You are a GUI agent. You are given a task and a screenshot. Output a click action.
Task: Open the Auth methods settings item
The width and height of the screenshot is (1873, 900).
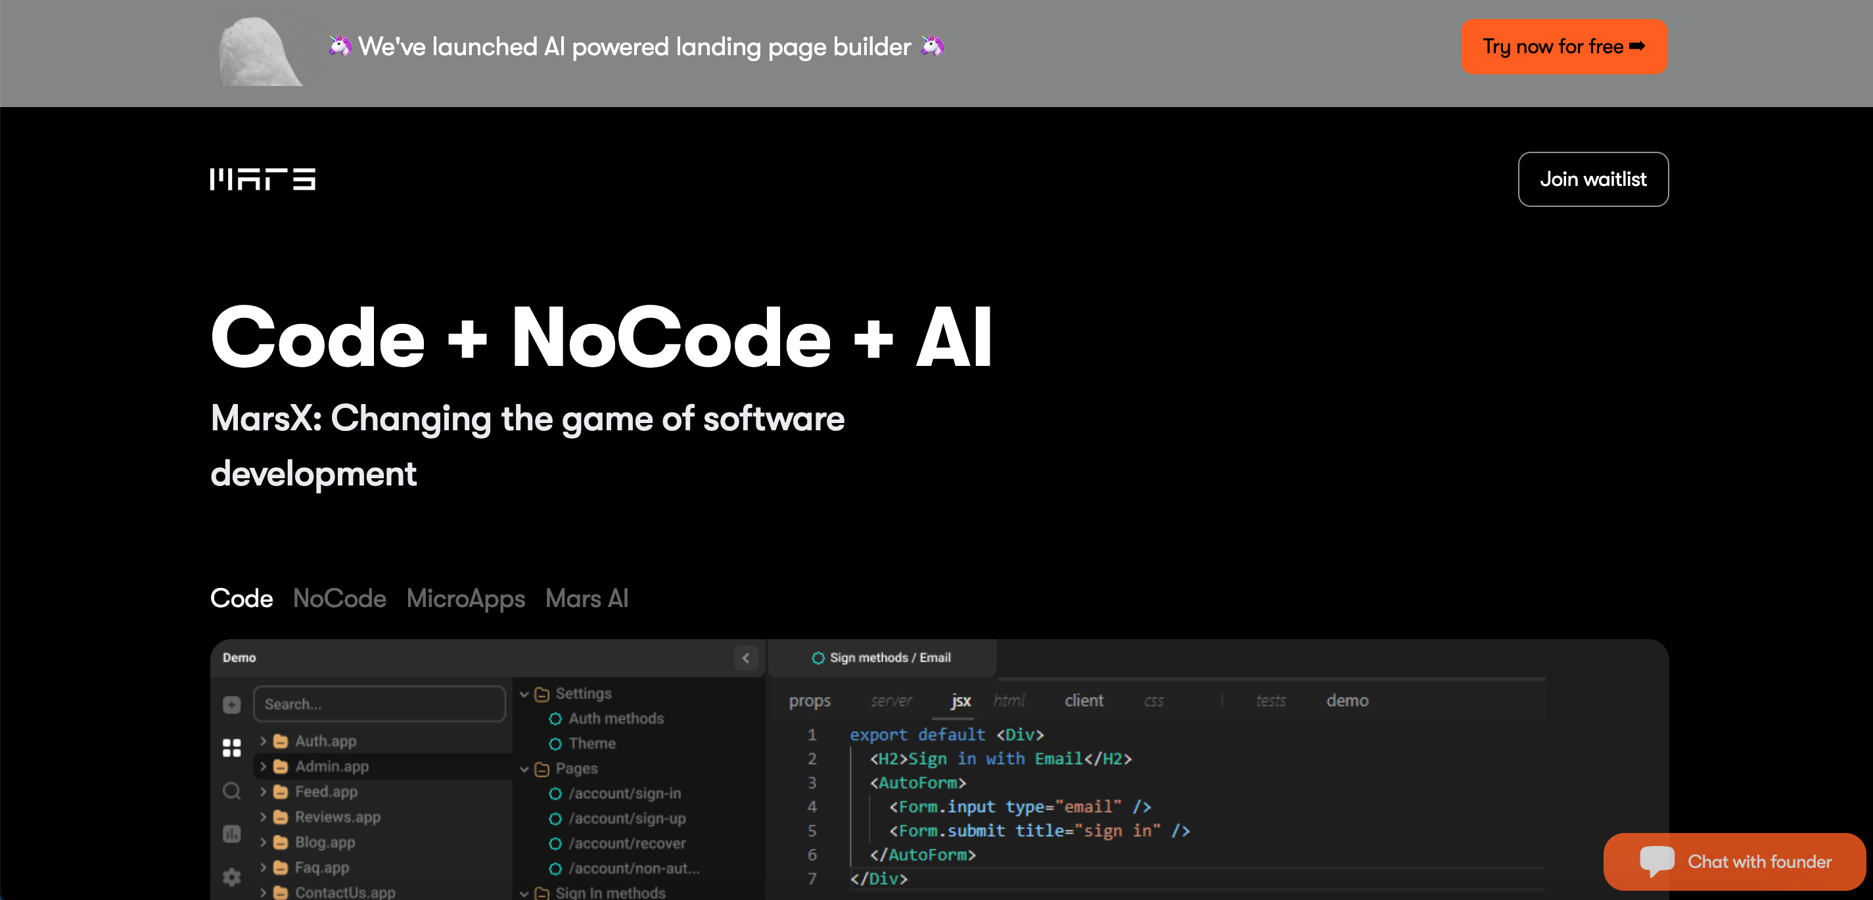[616, 719]
